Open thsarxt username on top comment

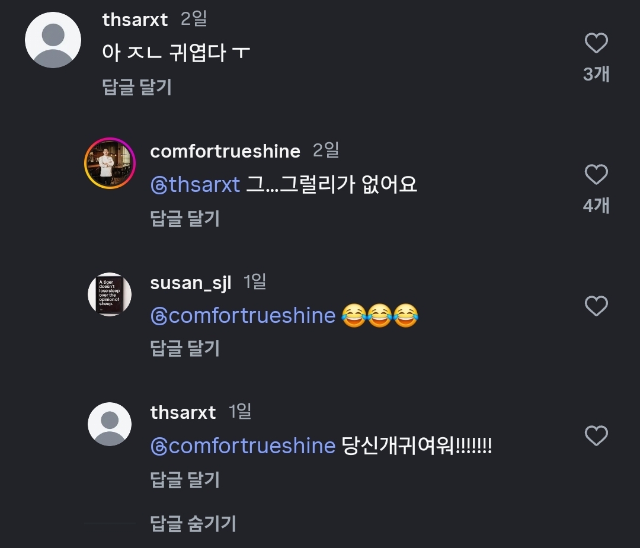click(135, 20)
